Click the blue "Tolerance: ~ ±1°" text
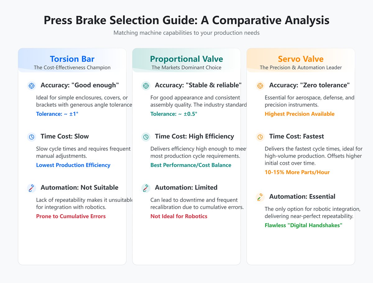Image resolution: width=373 pixels, height=283 pixels. (57, 114)
